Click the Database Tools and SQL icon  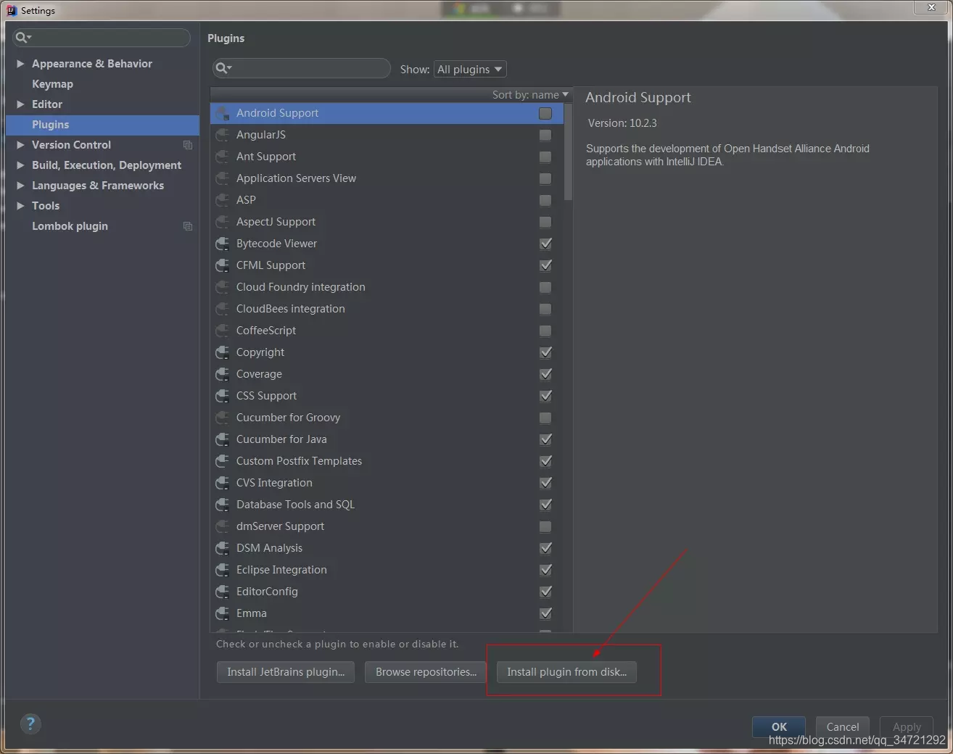223,505
